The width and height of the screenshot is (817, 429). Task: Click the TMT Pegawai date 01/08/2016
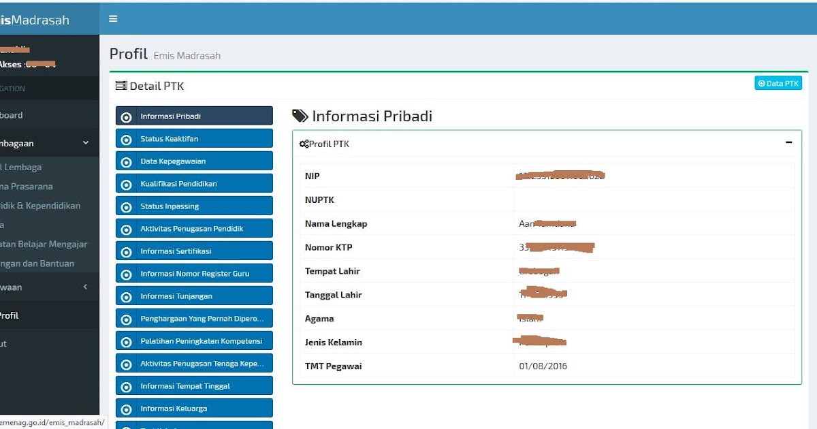[x=543, y=366]
